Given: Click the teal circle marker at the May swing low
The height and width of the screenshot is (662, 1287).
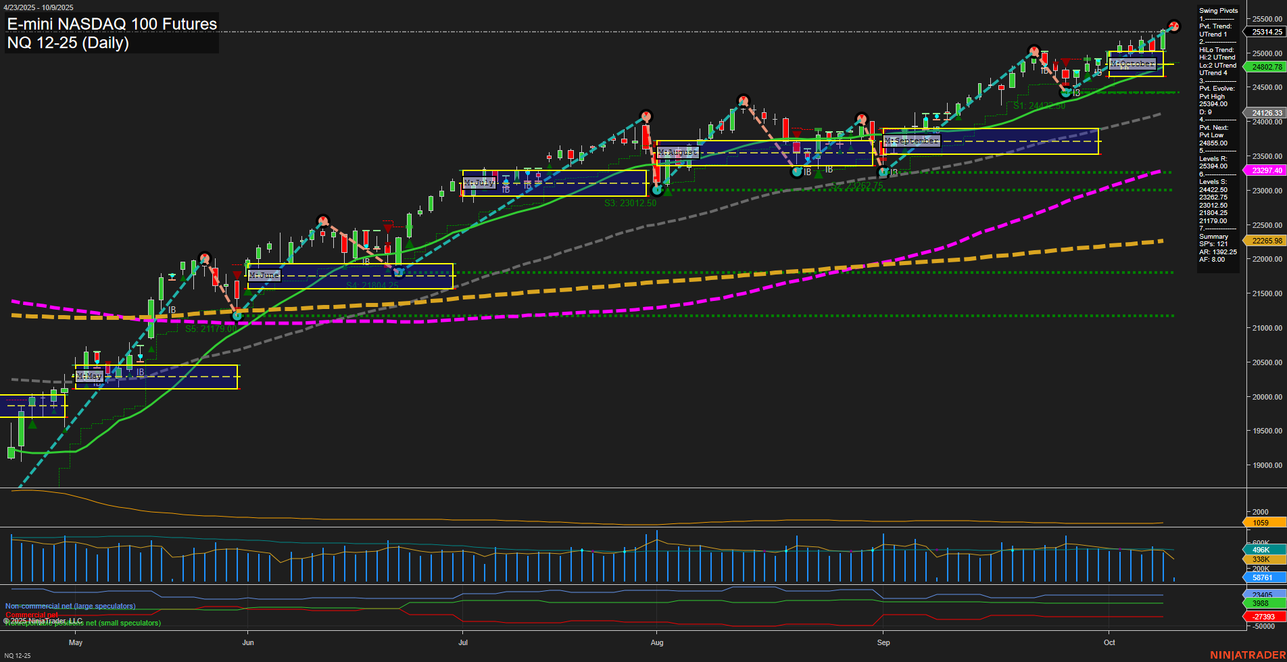Looking at the screenshot, I should [237, 315].
